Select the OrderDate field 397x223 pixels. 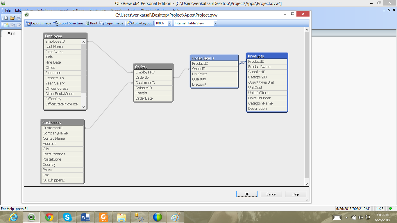point(153,98)
